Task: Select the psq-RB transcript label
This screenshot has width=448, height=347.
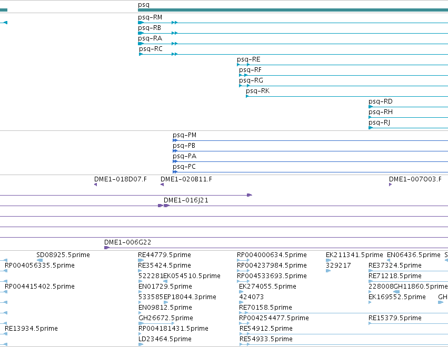Action: coord(150,28)
